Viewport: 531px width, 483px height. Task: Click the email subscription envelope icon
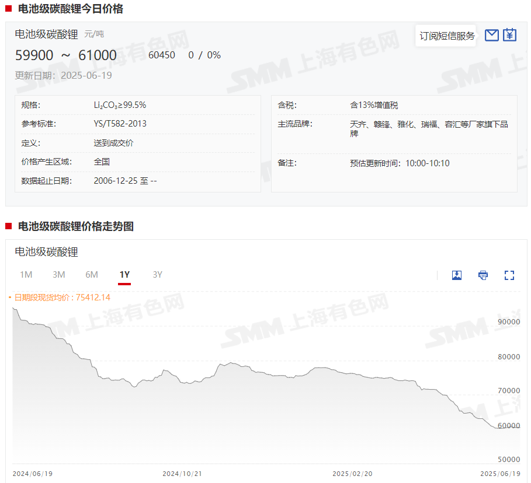pos(491,35)
